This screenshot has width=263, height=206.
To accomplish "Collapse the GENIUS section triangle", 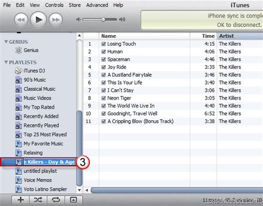I will click(x=6, y=42).
